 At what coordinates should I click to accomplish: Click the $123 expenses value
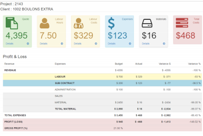click(x=118, y=36)
